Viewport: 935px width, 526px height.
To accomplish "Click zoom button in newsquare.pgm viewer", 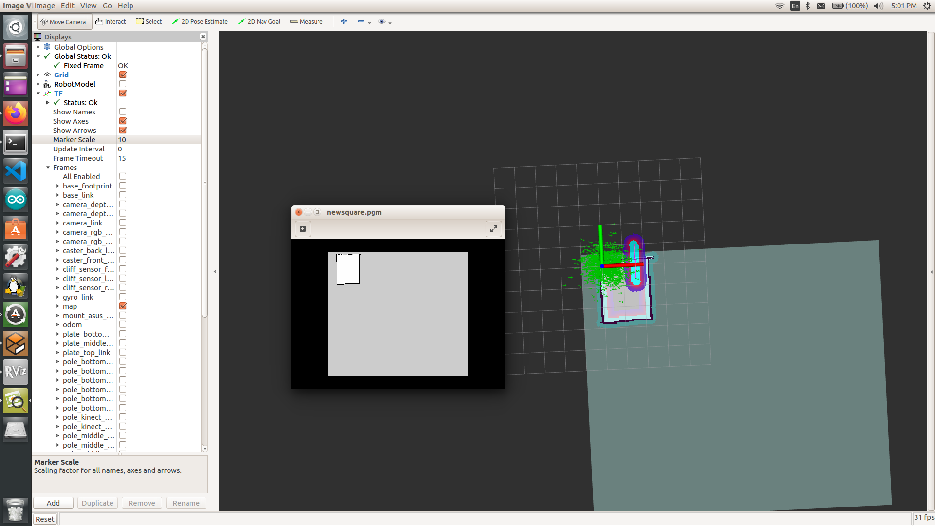I will (303, 229).
